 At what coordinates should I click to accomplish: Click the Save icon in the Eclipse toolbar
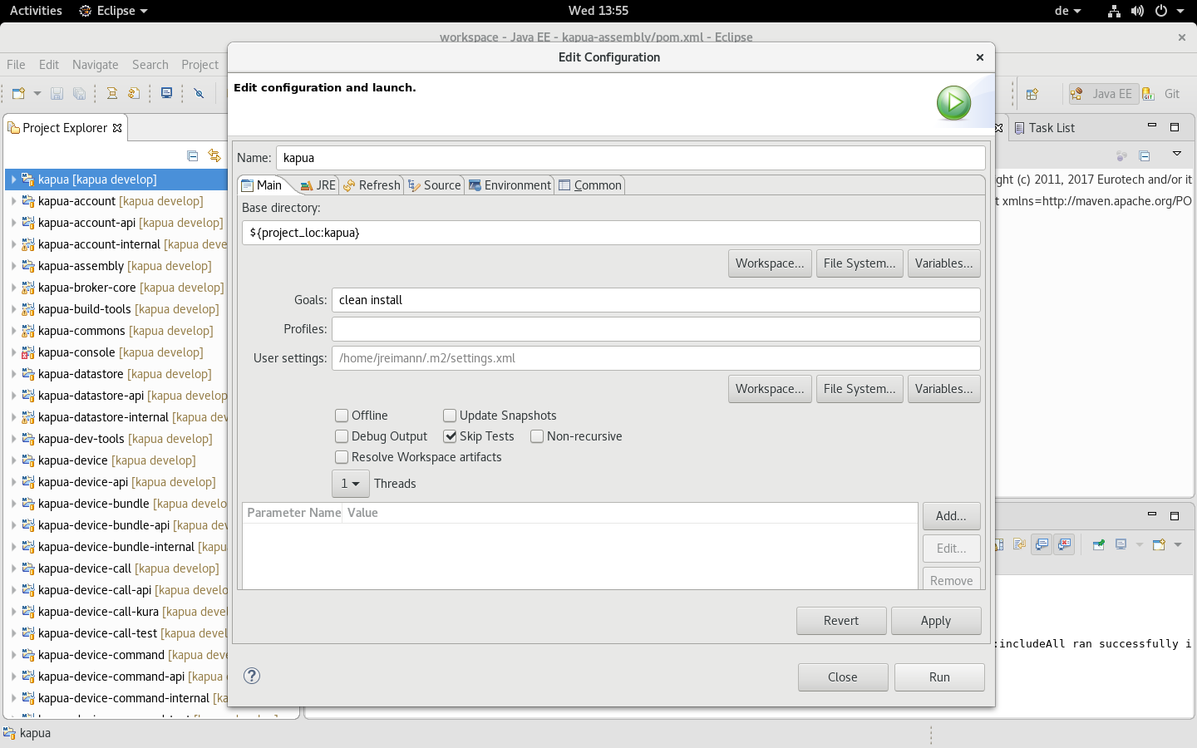pos(57,93)
